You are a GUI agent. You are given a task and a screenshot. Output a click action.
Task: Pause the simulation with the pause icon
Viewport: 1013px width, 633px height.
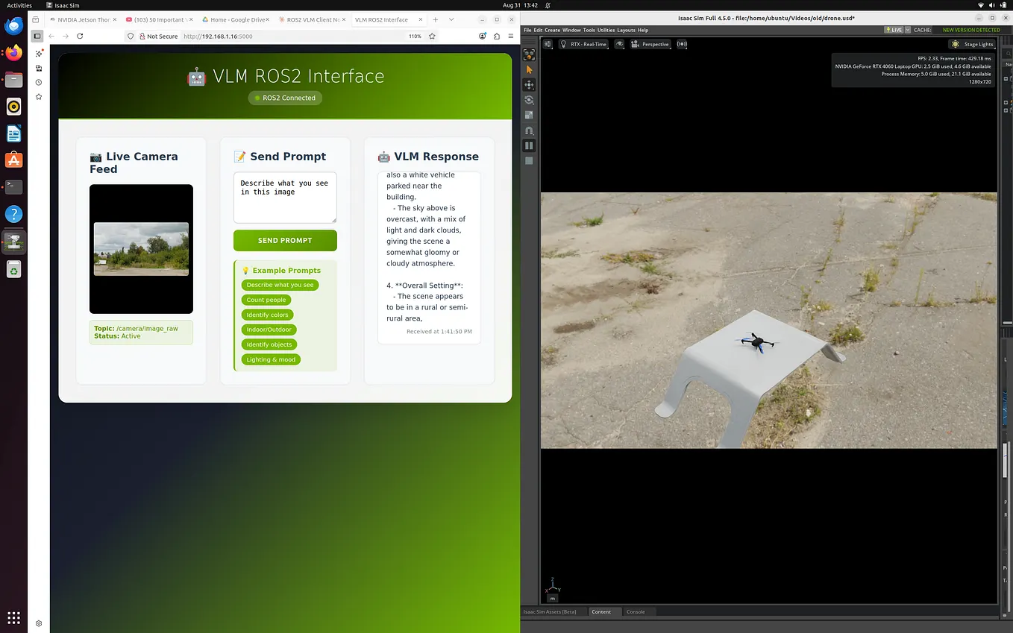529,145
